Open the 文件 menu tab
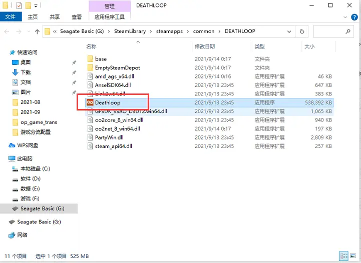The width and height of the screenshot is (361, 263). tap(11, 17)
